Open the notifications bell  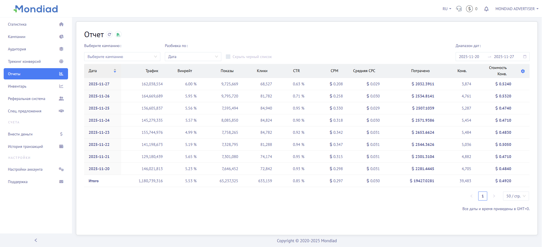(x=486, y=9)
